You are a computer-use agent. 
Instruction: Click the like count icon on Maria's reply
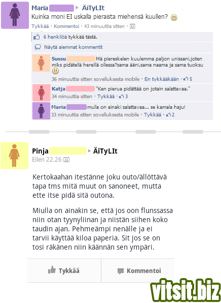169,114
